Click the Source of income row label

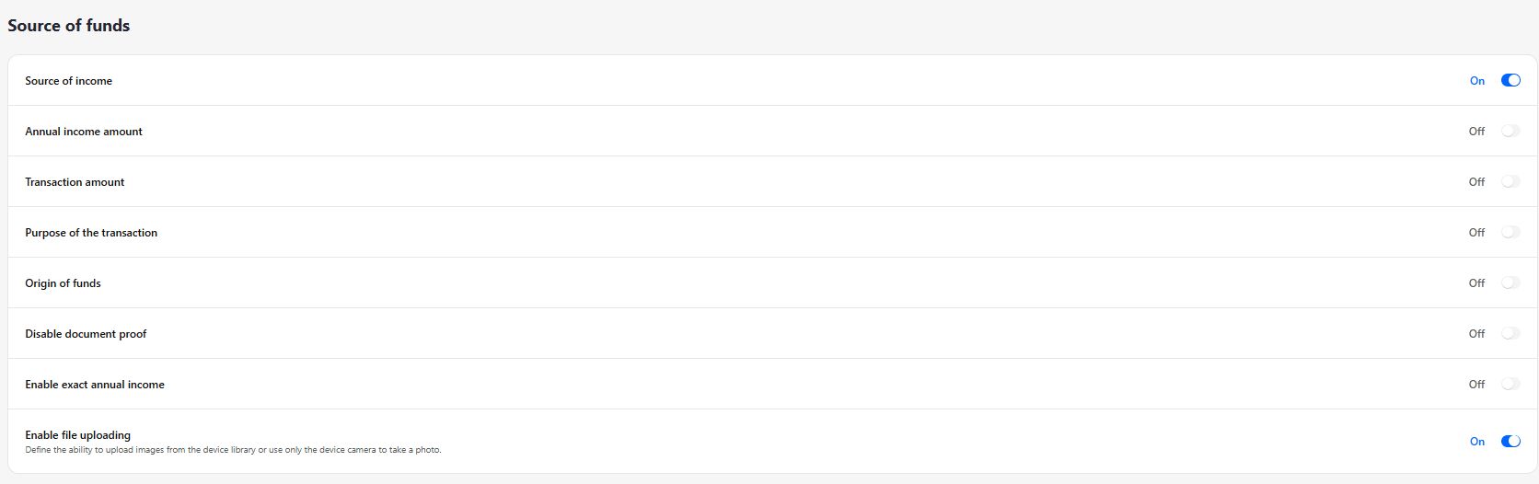[x=69, y=81]
